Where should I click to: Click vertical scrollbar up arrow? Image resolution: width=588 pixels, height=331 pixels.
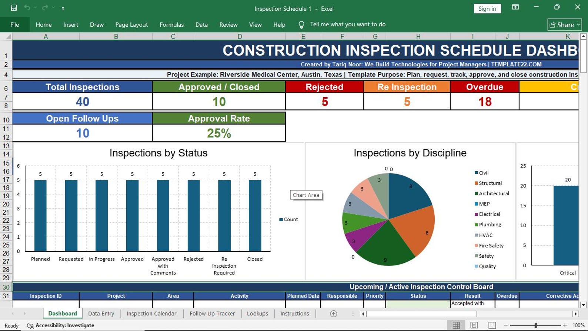point(583,36)
